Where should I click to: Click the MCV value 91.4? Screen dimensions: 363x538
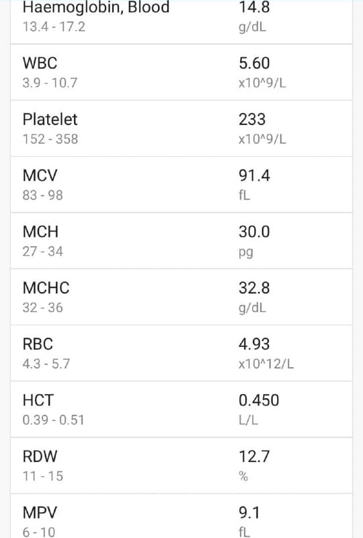pos(254,176)
